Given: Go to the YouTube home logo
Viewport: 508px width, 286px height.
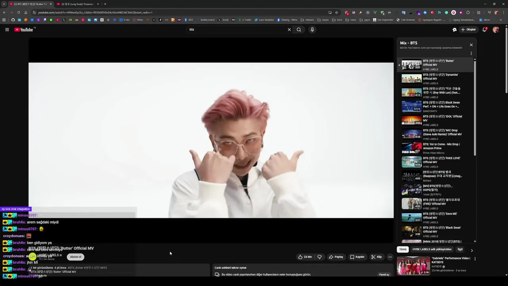Looking at the screenshot, I should [x=24, y=29].
